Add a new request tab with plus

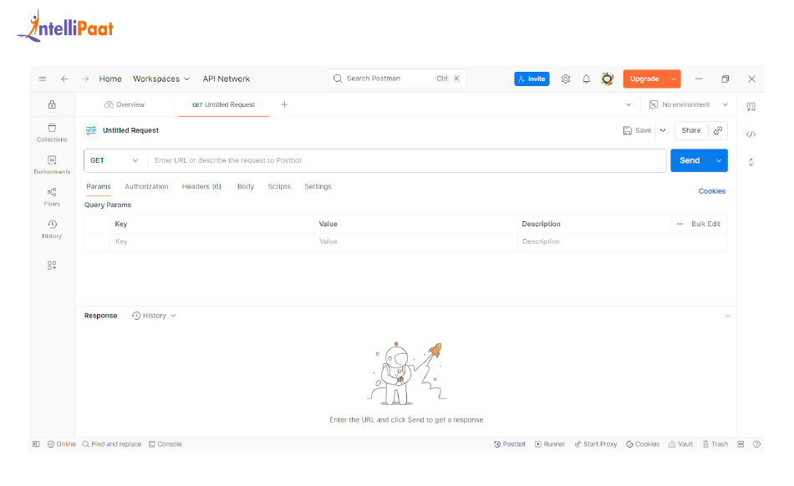284,104
